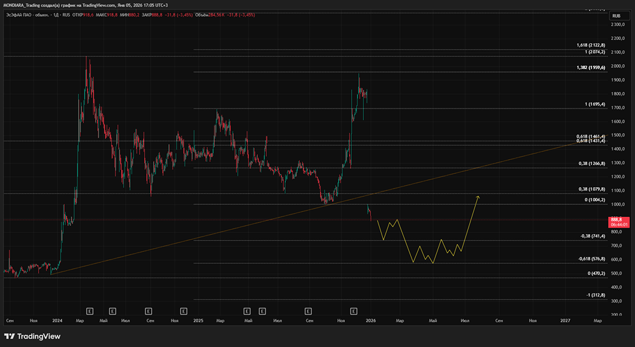Click the yellow forecast arrow tip

coord(478,197)
